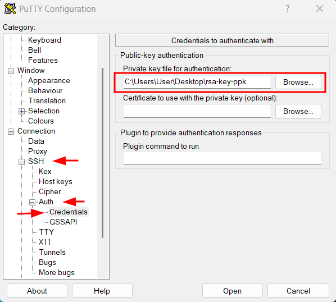
Task: Click the private key file path field
Action: pyautogui.click(x=197, y=82)
